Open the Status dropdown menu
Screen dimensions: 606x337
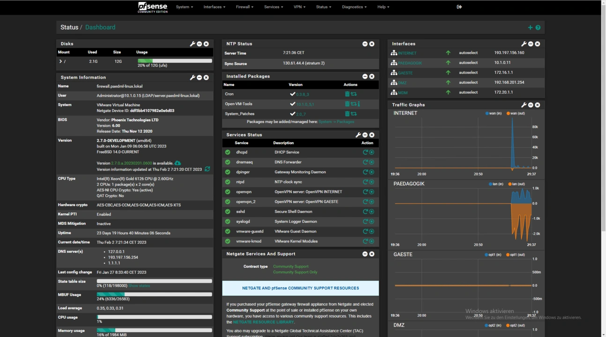323,7
